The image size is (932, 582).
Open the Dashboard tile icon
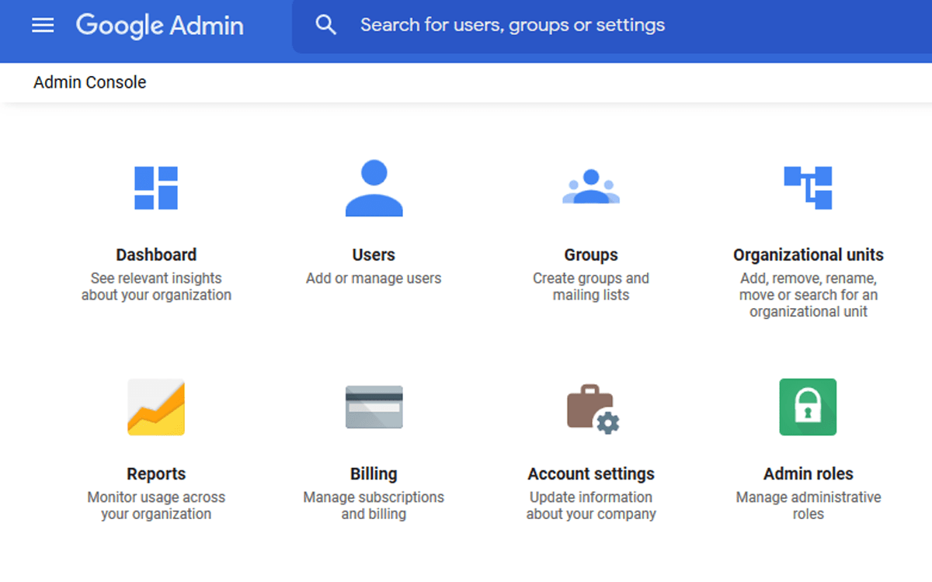click(156, 188)
